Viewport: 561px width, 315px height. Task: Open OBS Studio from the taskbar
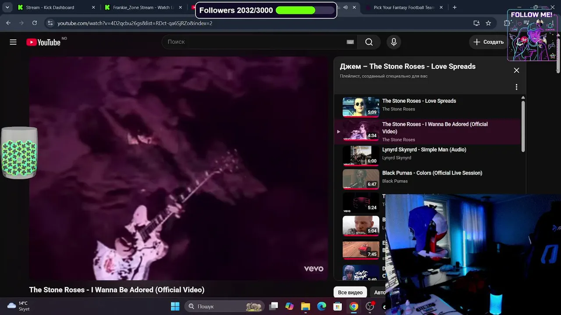(x=370, y=306)
